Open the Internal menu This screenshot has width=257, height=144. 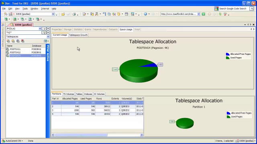(45, 9)
